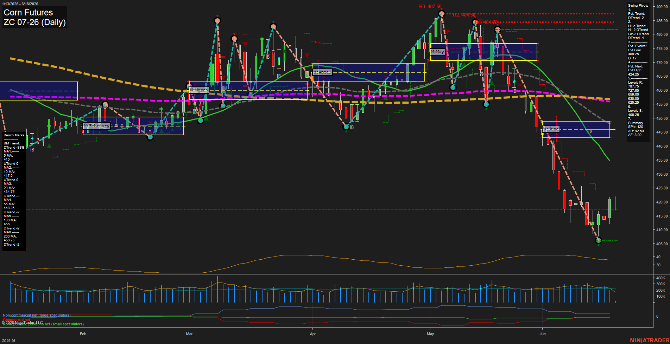The width and height of the screenshot is (670, 344).
Task: Click the Mar label on the time axis
Action: (x=189, y=334)
